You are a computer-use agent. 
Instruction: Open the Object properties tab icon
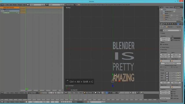(x=172, y=24)
